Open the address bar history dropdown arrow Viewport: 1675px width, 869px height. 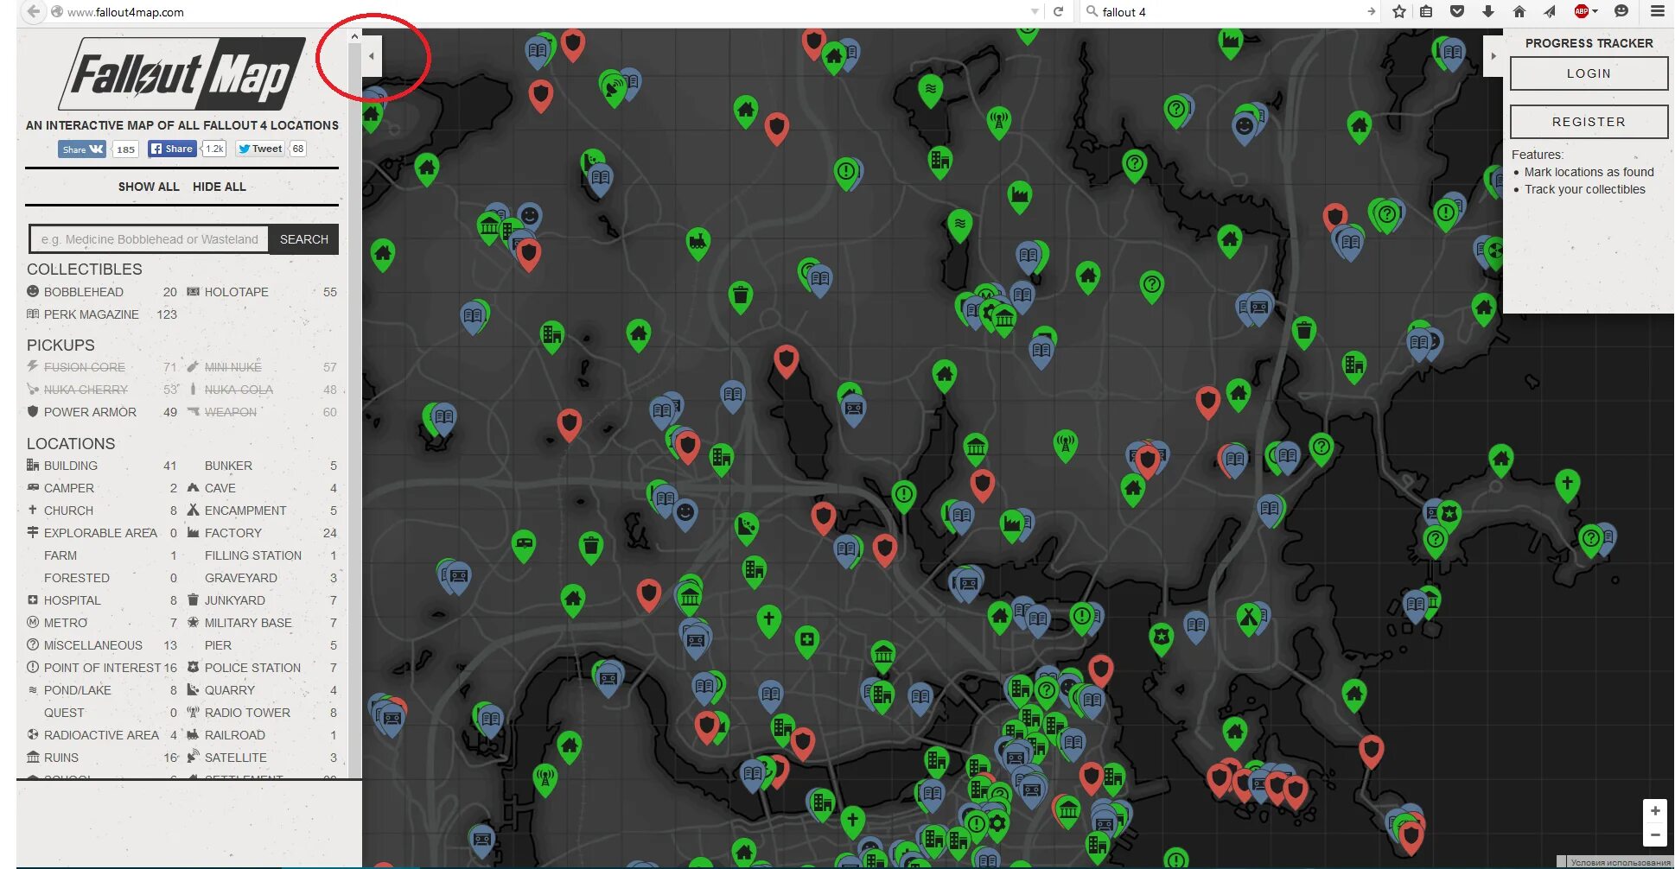coord(1035,12)
